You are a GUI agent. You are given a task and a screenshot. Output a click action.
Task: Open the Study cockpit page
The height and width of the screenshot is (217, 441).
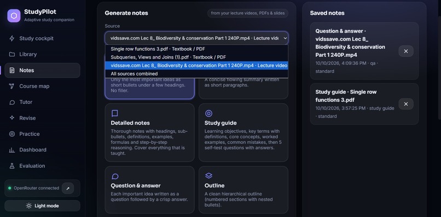pos(42,38)
